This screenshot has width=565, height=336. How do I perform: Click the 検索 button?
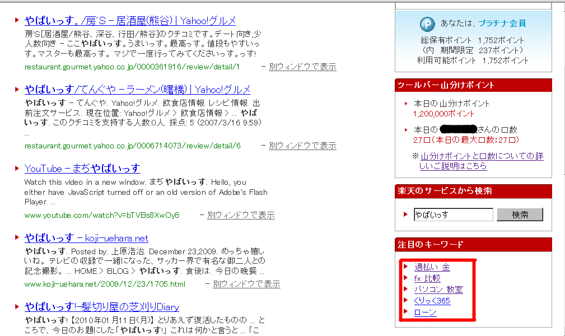[x=520, y=214]
